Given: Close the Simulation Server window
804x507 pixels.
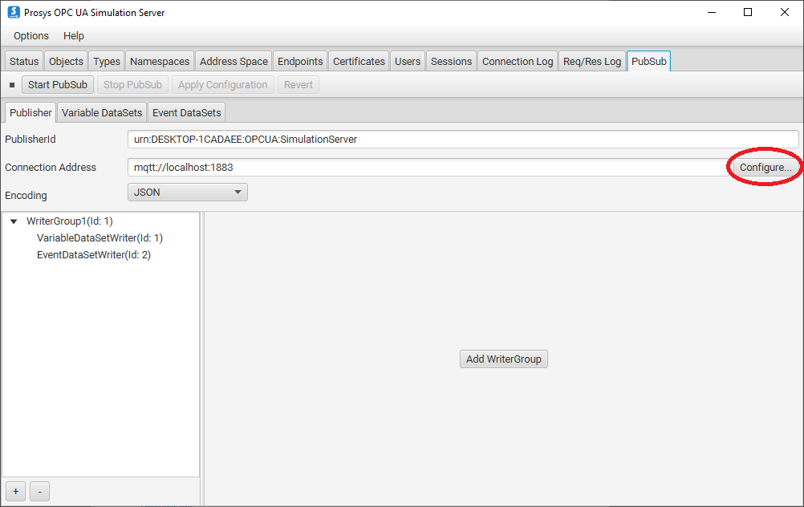Looking at the screenshot, I should coord(785,12).
